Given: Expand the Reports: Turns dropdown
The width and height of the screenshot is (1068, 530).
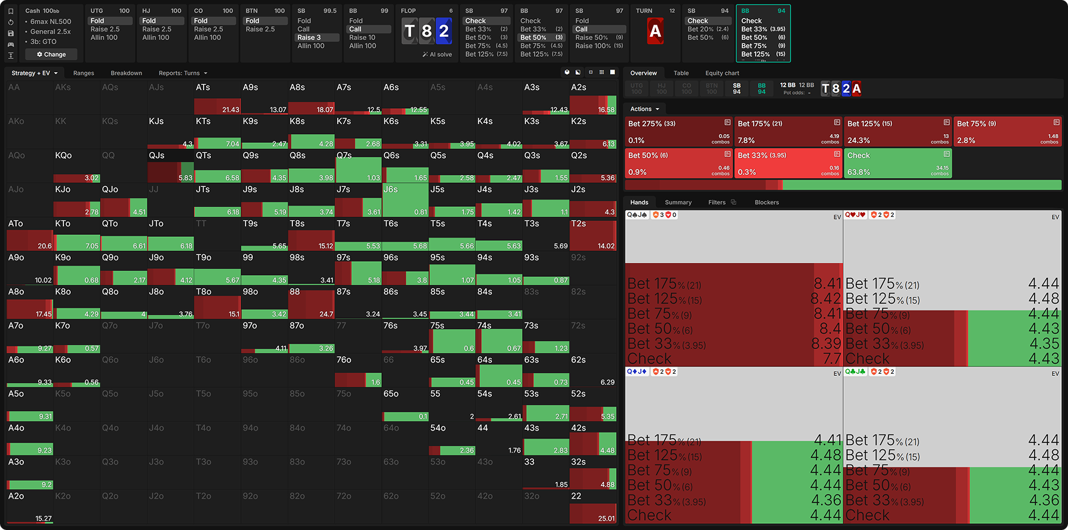Looking at the screenshot, I should coord(183,73).
